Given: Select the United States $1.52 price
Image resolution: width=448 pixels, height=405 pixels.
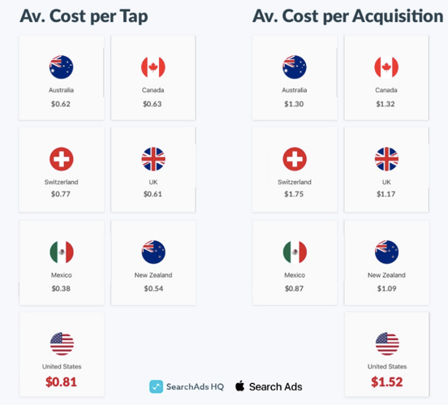Looking at the screenshot, I should 387,381.
